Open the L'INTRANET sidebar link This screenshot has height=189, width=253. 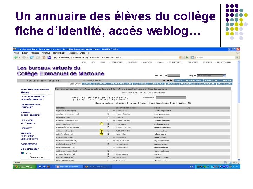coord(27,107)
